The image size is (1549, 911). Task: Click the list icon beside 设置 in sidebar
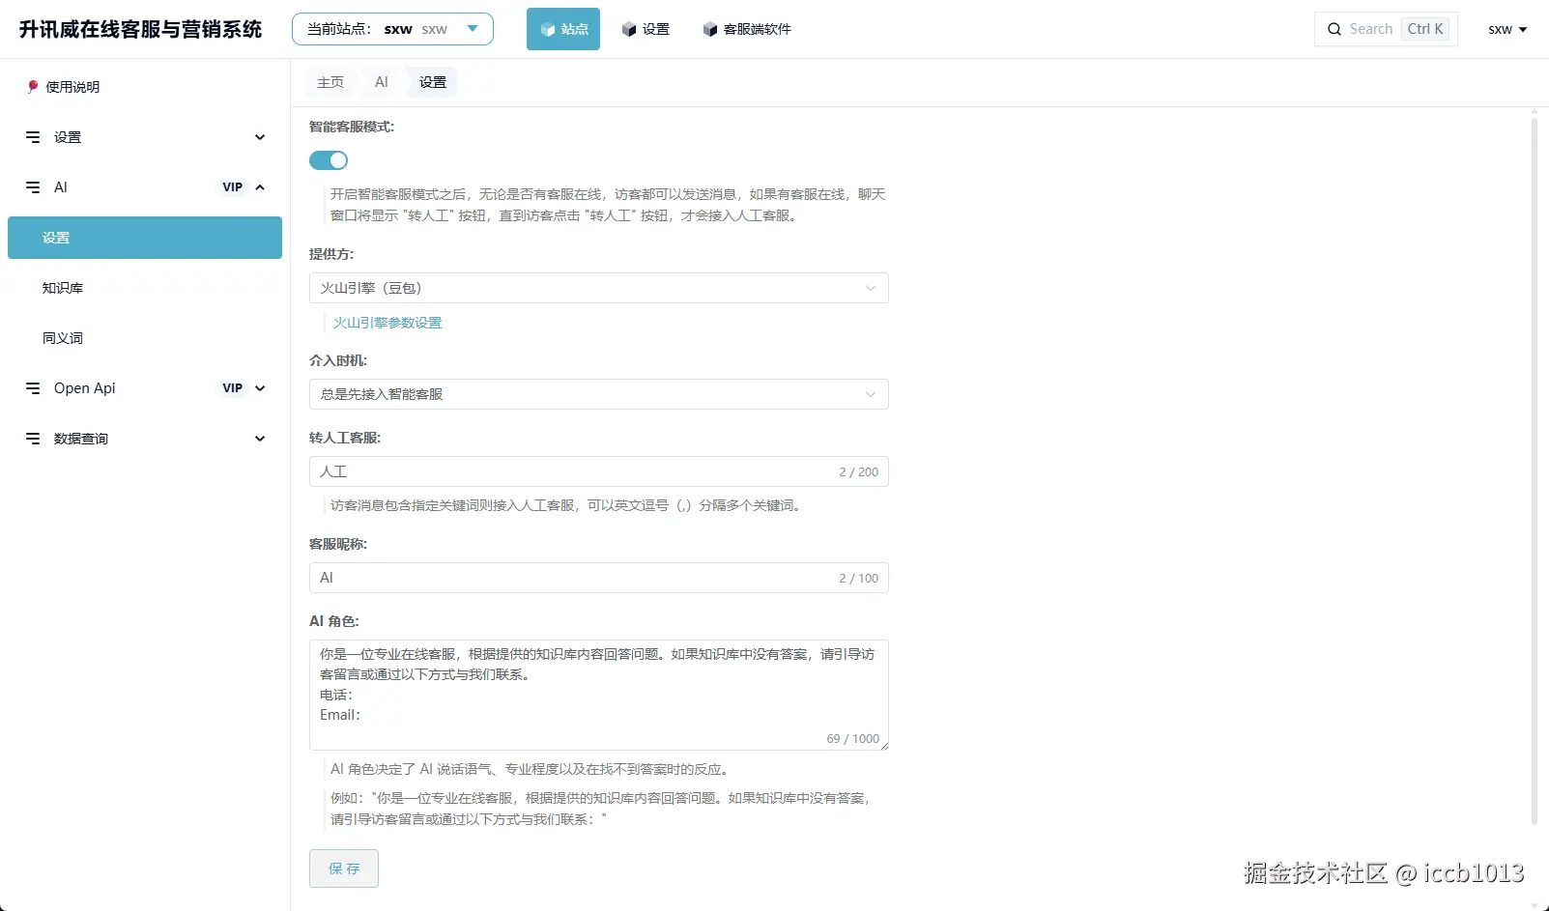[x=33, y=137]
